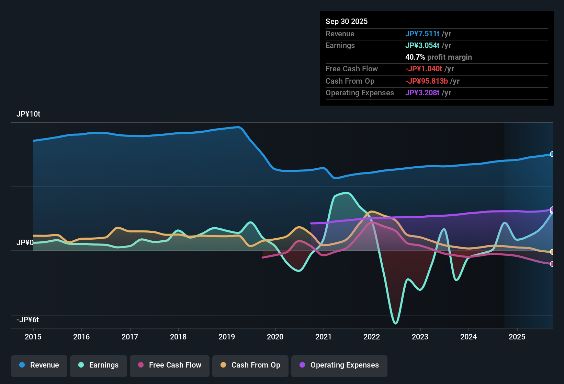Viewport: 564px width, 384px height.
Task: Open the Sep 30 2025 tooltip header
Action: pyautogui.click(x=347, y=21)
